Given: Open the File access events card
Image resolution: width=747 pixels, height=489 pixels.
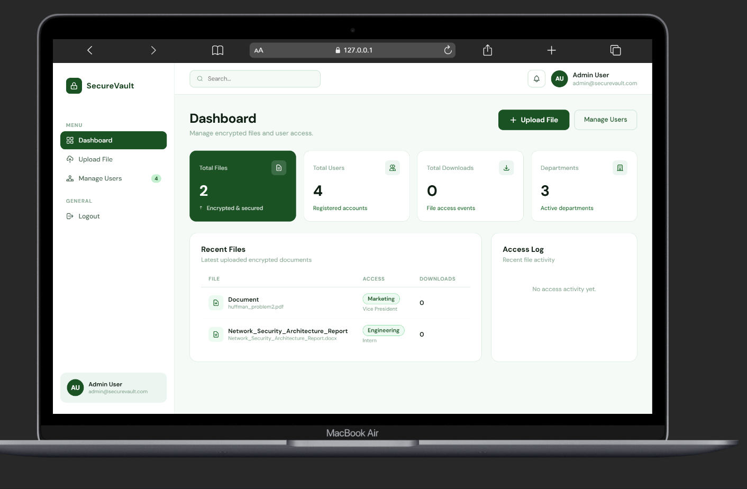Looking at the screenshot, I should (470, 186).
